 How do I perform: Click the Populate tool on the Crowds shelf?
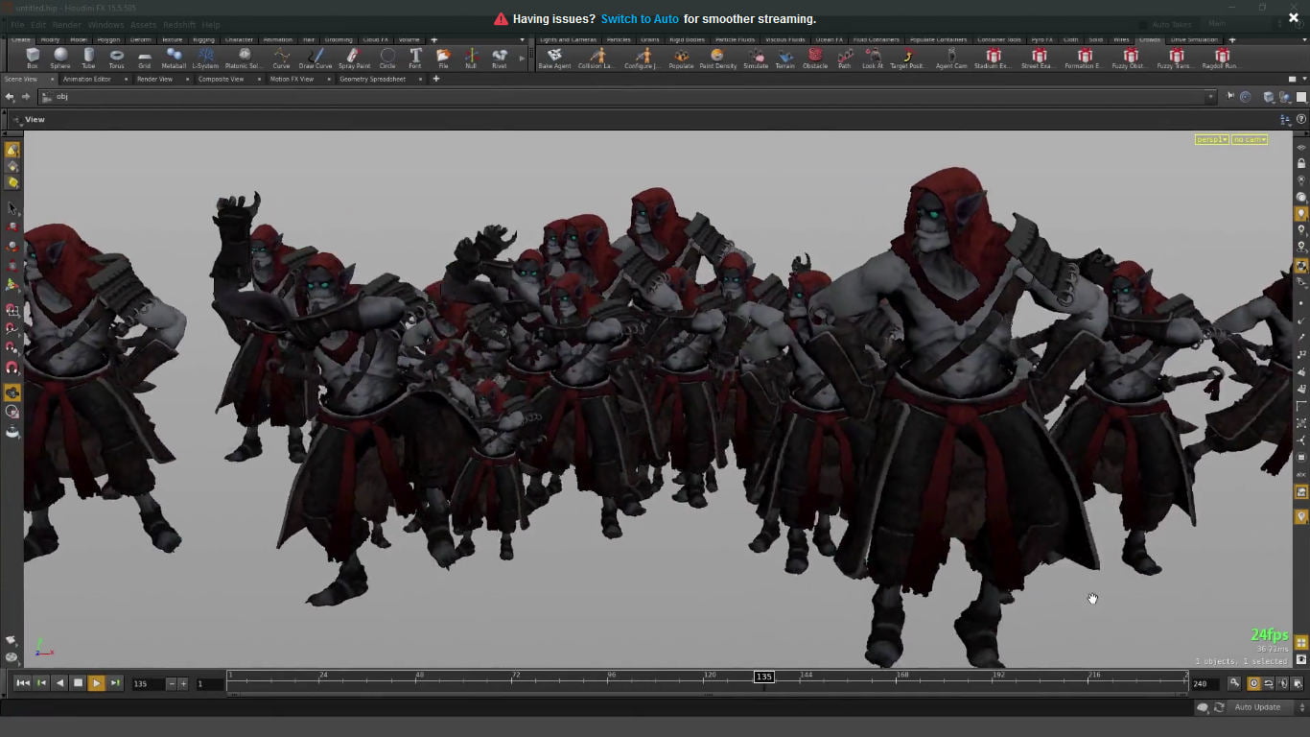tap(681, 60)
